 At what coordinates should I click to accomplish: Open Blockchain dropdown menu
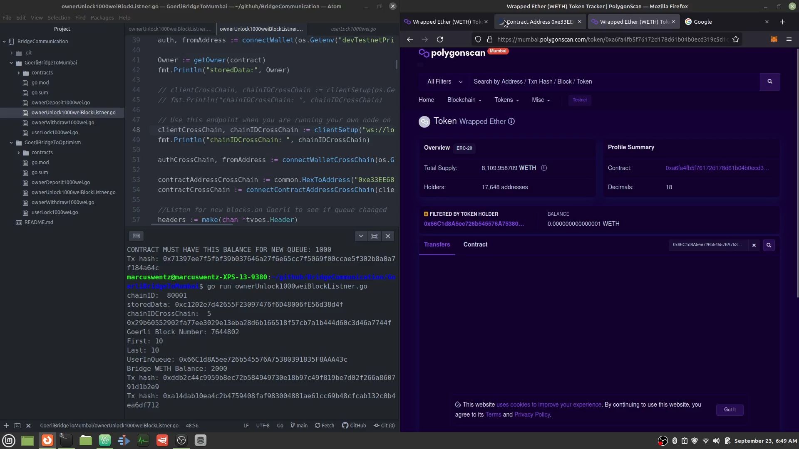(464, 100)
